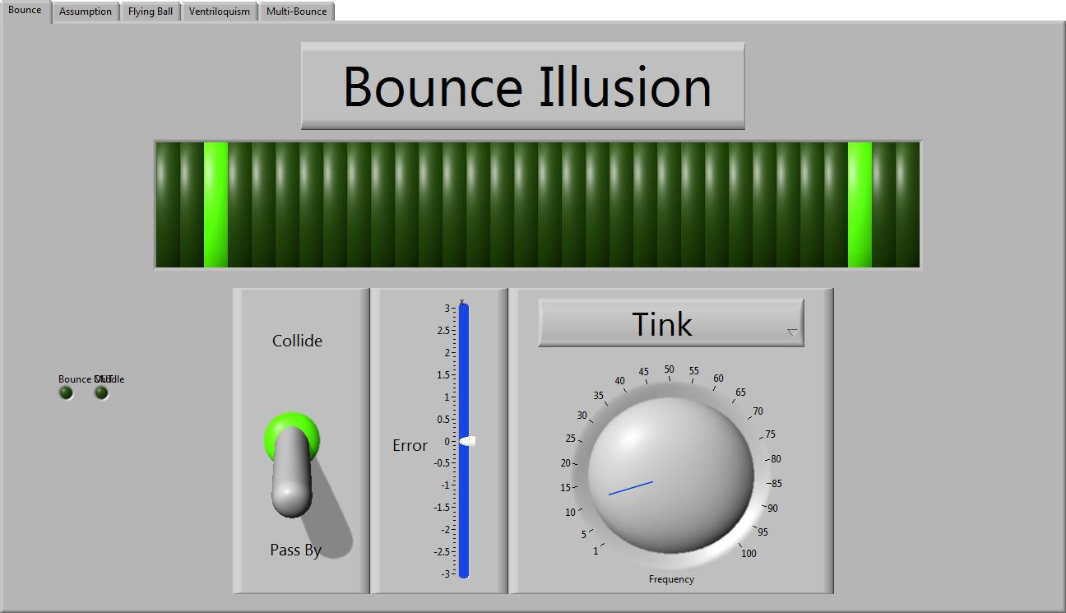Go to the Multi-Bounce tab
This screenshot has width=1066, height=613.
pyautogui.click(x=296, y=12)
